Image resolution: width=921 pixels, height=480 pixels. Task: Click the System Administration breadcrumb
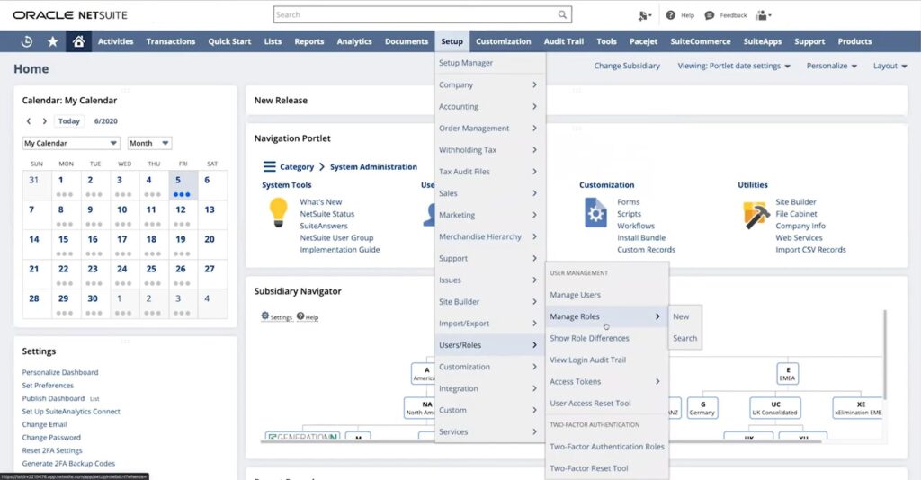[x=373, y=166]
